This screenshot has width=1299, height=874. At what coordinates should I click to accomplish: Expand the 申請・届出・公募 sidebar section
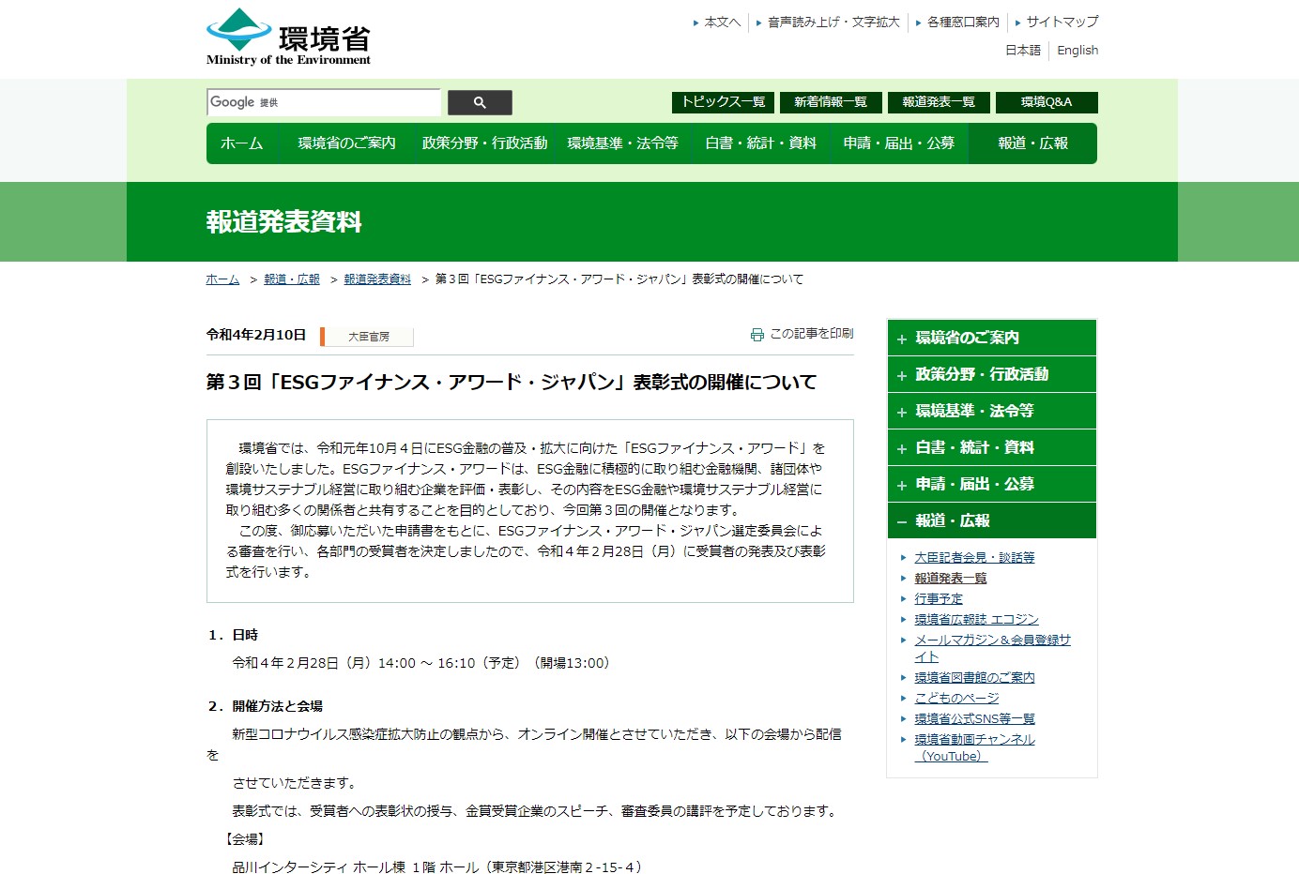tap(992, 484)
